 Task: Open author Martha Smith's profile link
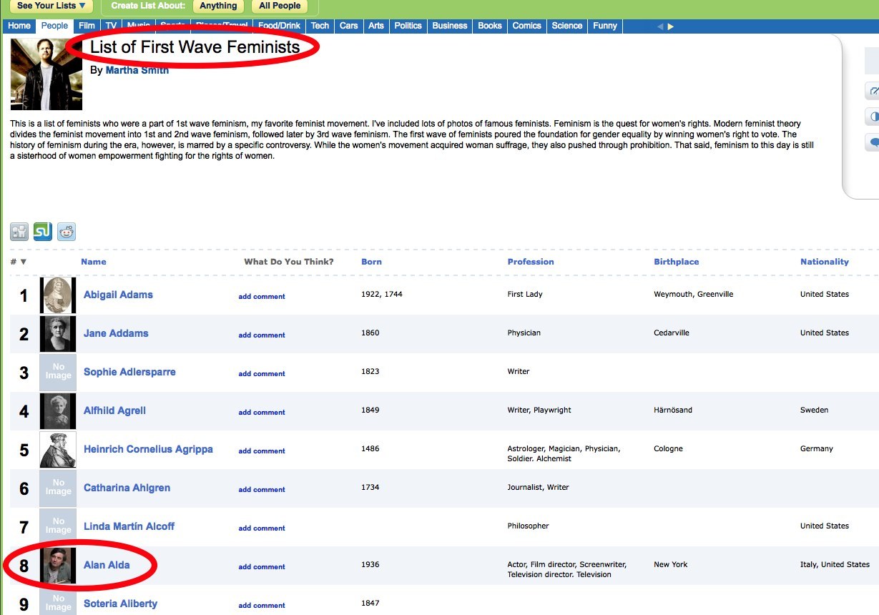pyautogui.click(x=137, y=70)
